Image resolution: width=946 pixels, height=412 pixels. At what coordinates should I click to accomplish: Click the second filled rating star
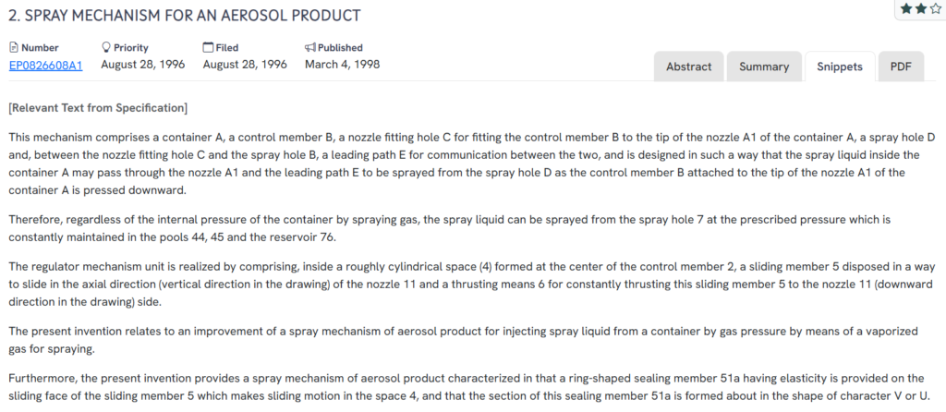coord(920,8)
